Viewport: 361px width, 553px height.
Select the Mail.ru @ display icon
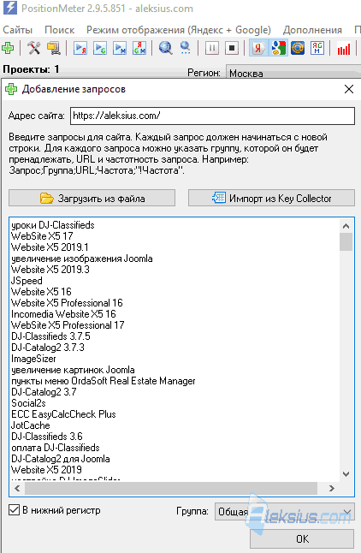pyautogui.click(x=298, y=48)
